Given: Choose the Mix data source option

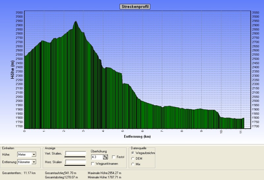Looking at the screenshot, I should (x=133, y=164).
